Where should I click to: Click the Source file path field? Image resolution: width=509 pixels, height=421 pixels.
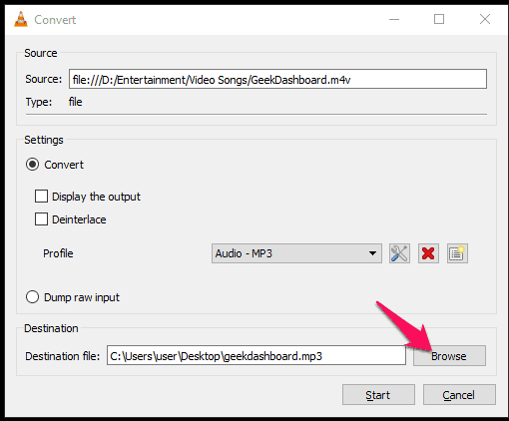[277, 79]
